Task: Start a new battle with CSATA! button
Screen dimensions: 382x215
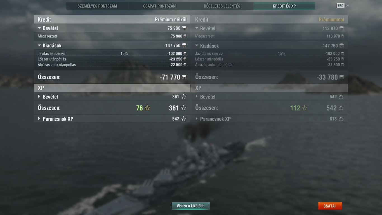Action: 330,206
